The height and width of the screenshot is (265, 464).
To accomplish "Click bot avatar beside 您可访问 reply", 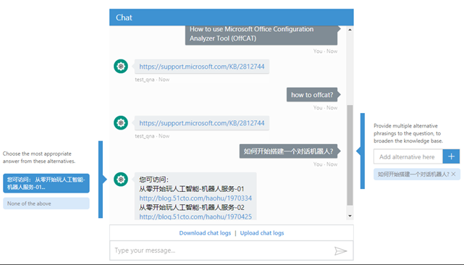I will 121,180.
